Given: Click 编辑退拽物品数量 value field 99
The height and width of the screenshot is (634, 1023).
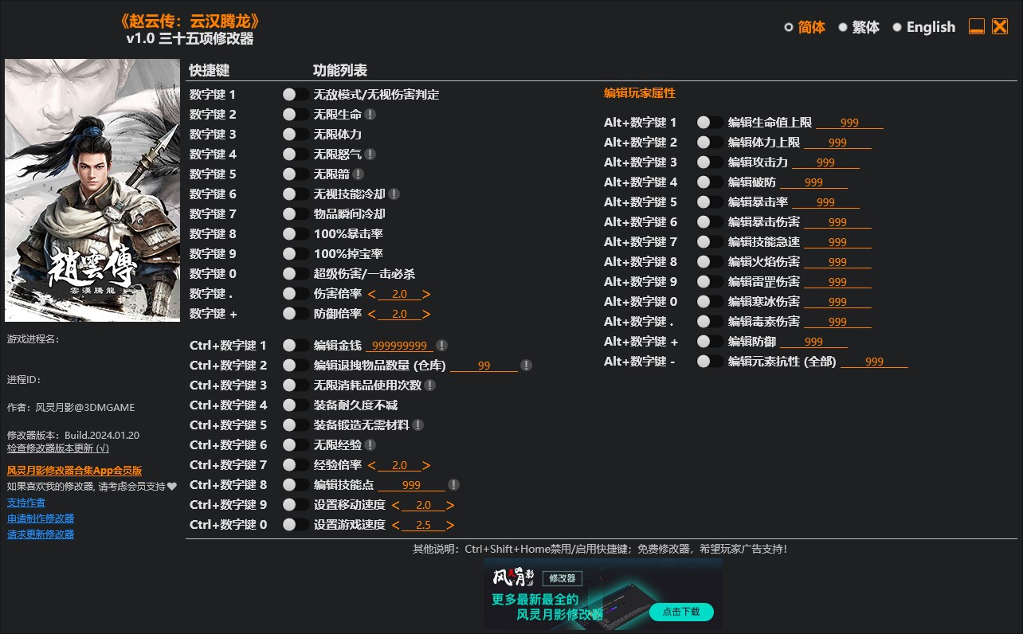Looking at the screenshot, I should [x=484, y=366].
